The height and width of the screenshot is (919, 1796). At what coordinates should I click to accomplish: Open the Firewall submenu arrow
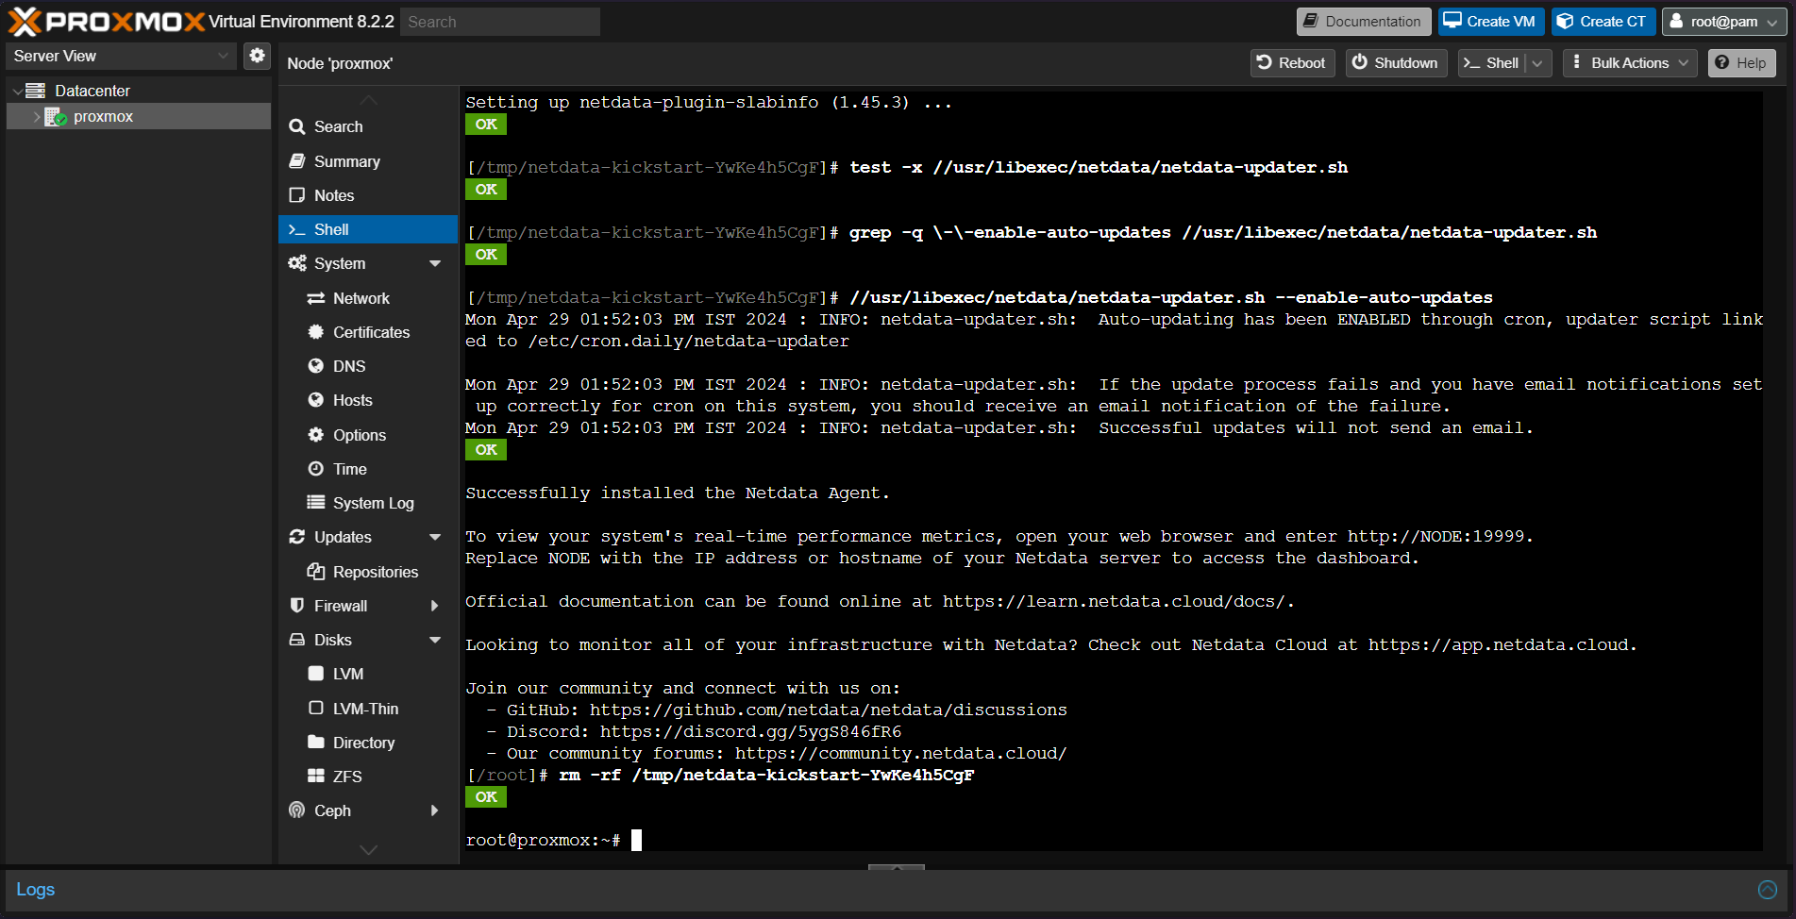point(435,606)
